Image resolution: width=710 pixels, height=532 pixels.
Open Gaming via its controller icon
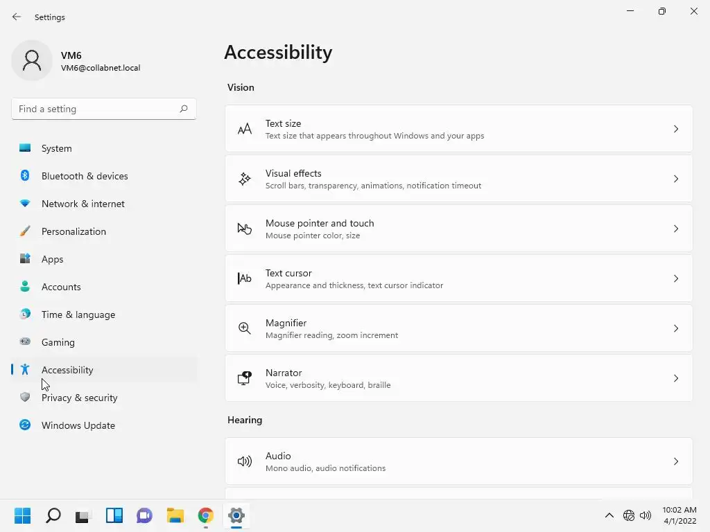click(25, 342)
